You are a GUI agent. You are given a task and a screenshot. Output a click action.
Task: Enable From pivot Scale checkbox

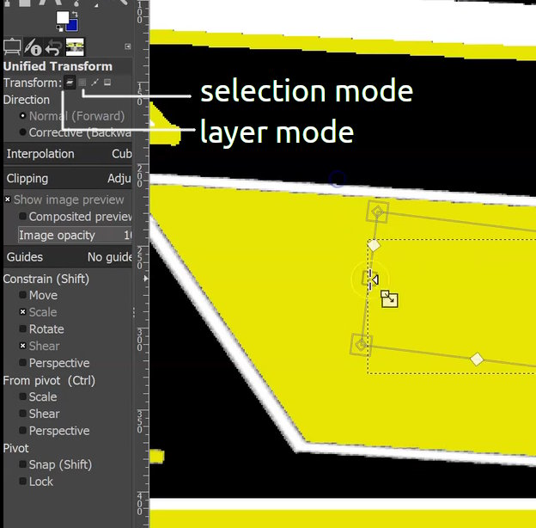click(x=23, y=396)
